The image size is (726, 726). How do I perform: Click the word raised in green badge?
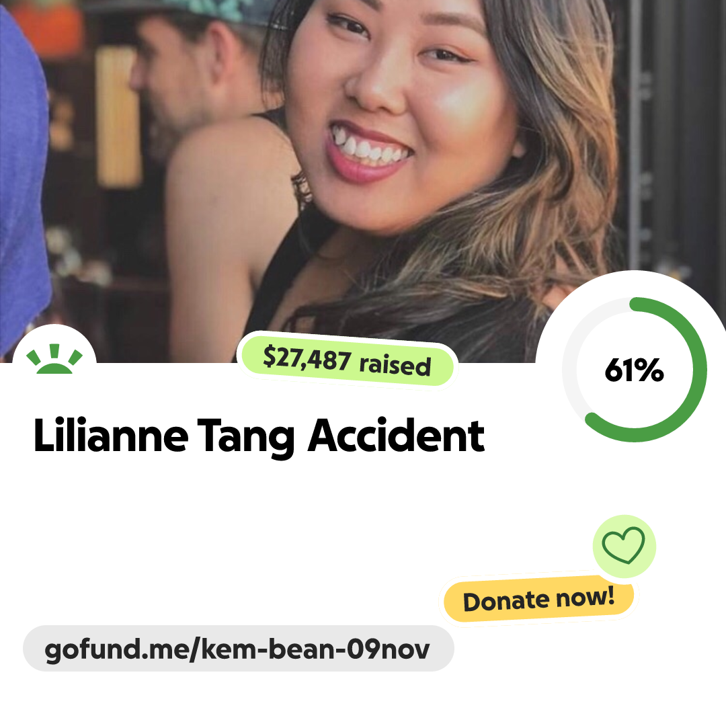click(x=395, y=365)
